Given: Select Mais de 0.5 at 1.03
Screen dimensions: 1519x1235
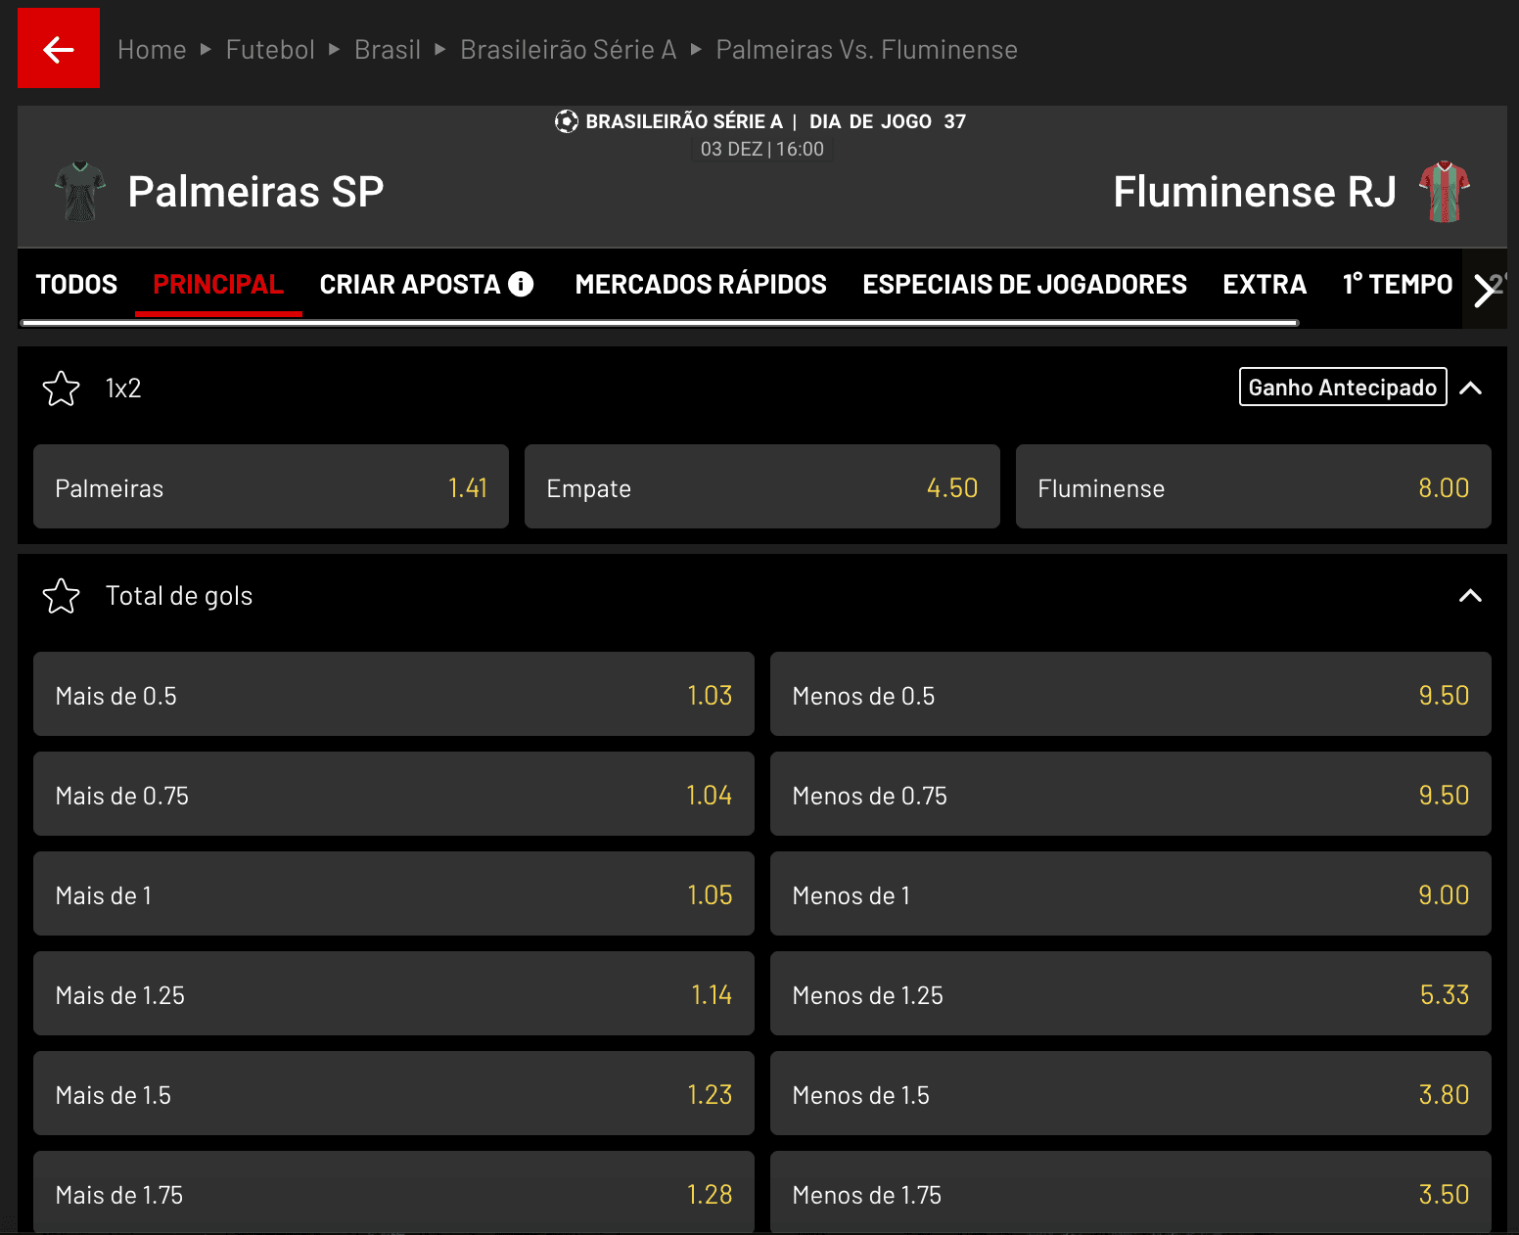Looking at the screenshot, I should point(393,694).
